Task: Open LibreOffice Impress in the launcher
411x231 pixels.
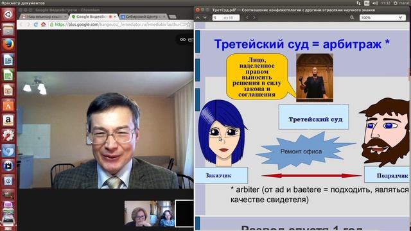Action: 8,90
